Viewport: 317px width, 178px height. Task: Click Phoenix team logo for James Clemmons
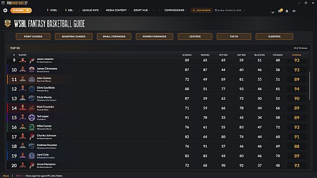32,70
